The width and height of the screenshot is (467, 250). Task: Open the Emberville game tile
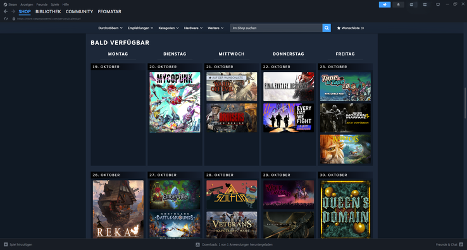click(175, 194)
